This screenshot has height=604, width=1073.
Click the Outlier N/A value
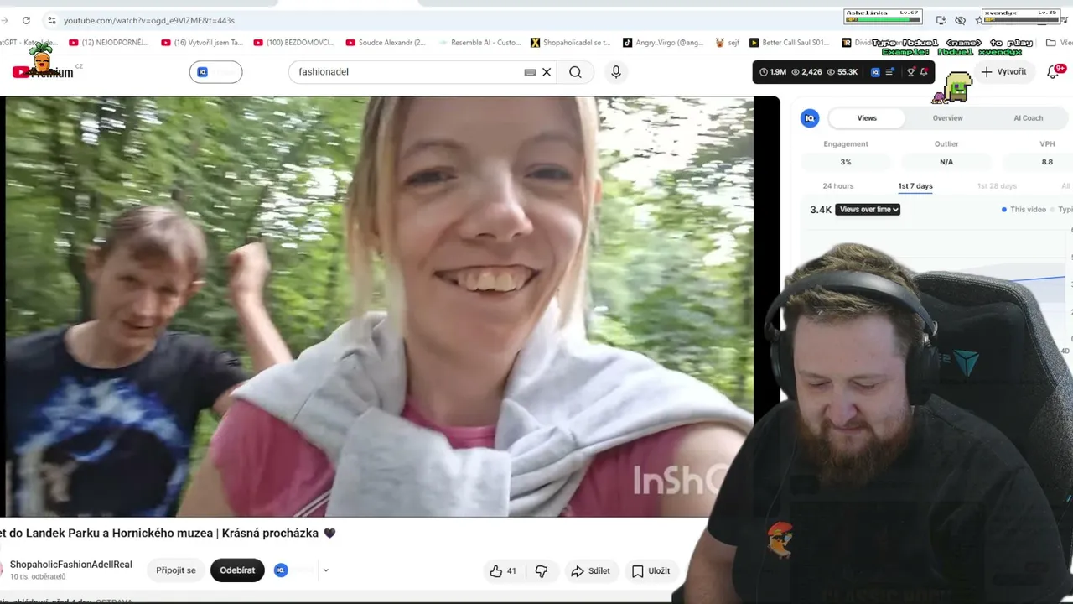click(946, 162)
